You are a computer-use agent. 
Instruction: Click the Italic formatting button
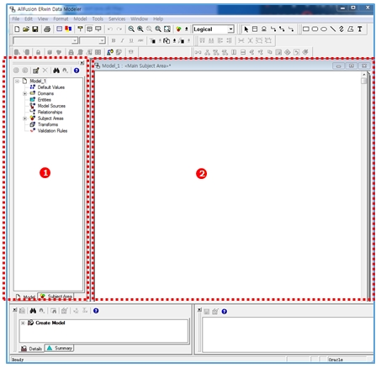click(x=123, y=41)
